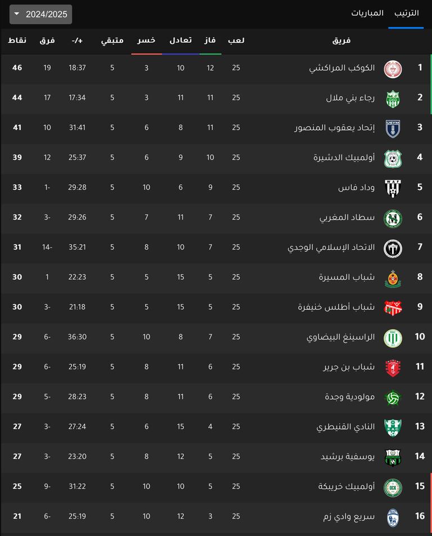Click the خسر column header

pyautogui.click(x=146, y=41)
